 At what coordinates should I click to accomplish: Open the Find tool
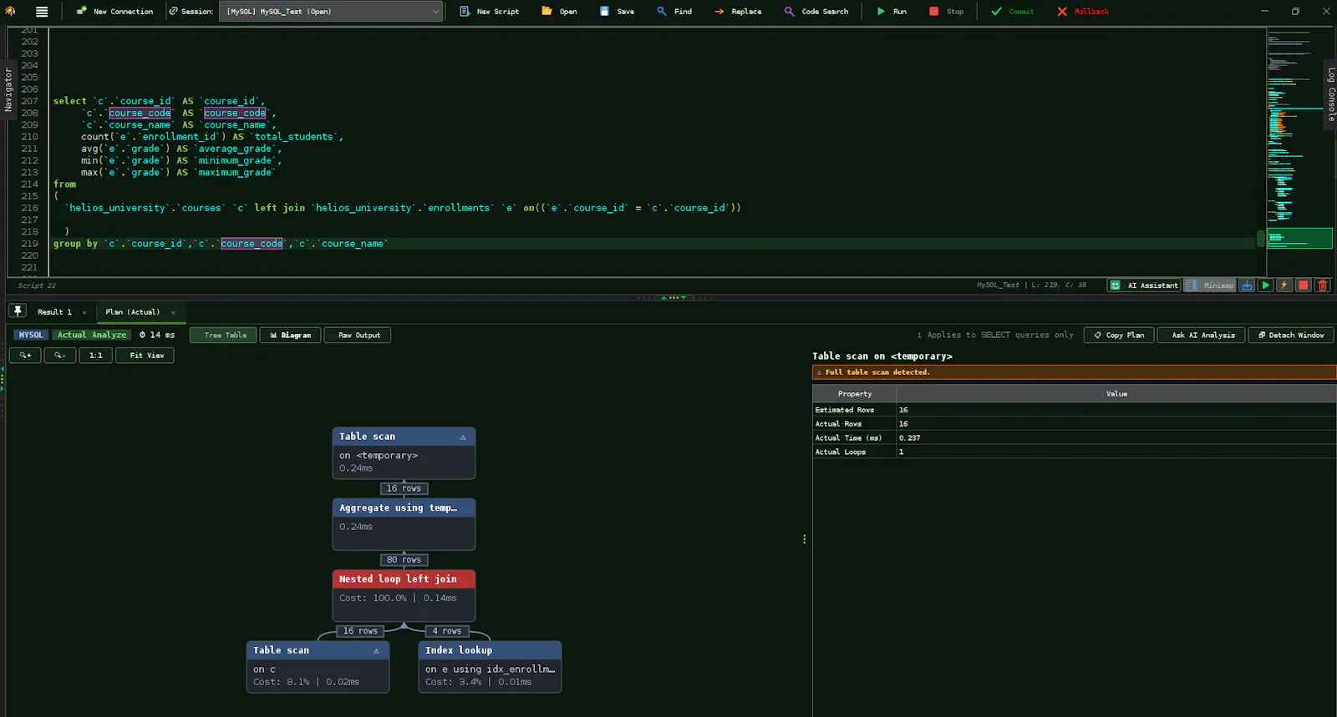coord(674,12)
